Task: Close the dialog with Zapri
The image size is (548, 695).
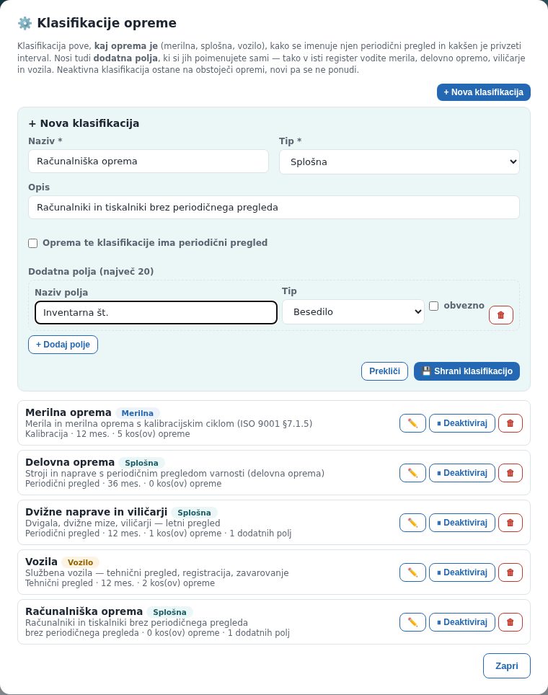Action: pos(506,665)
